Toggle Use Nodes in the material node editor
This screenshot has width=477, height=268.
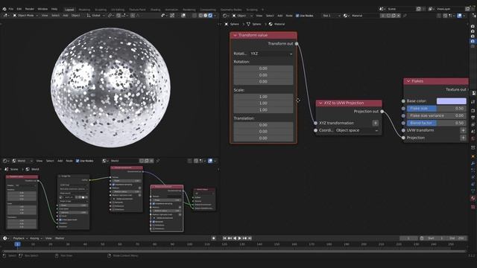304,16
